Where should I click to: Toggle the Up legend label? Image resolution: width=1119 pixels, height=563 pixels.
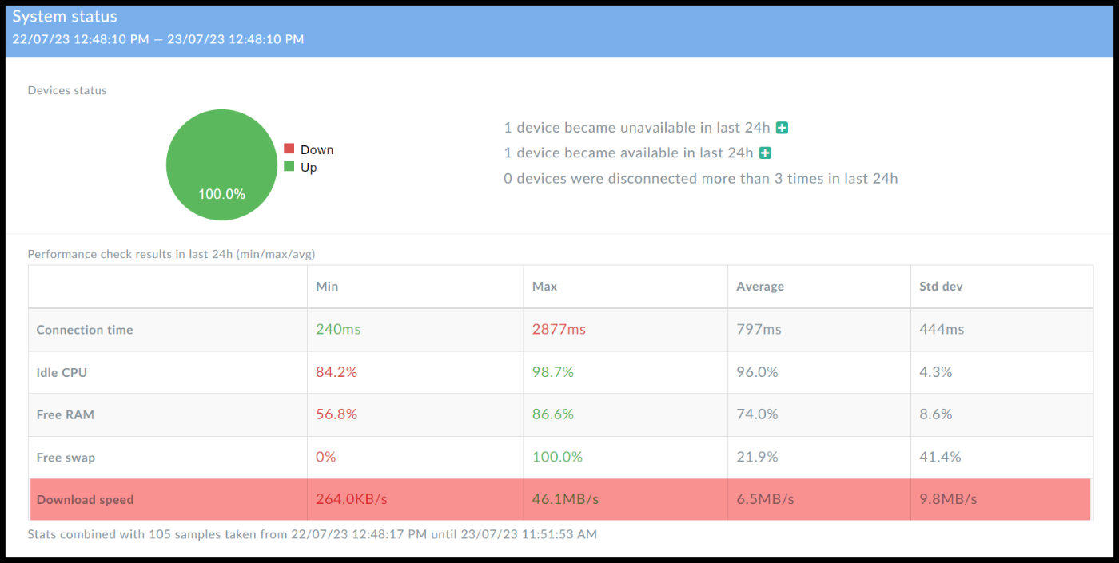pyautogui.click(x=309, y=168)
